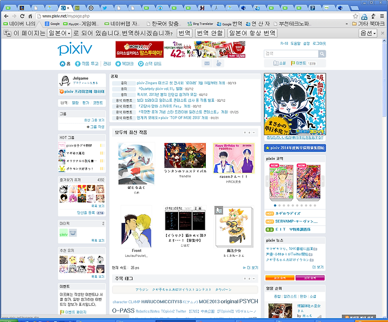Open pointing hand notifications icon

(218, 64)
